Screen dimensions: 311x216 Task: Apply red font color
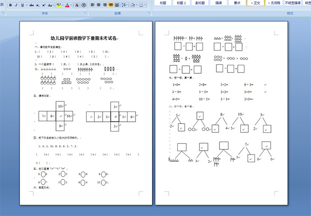tap(67, 5)
